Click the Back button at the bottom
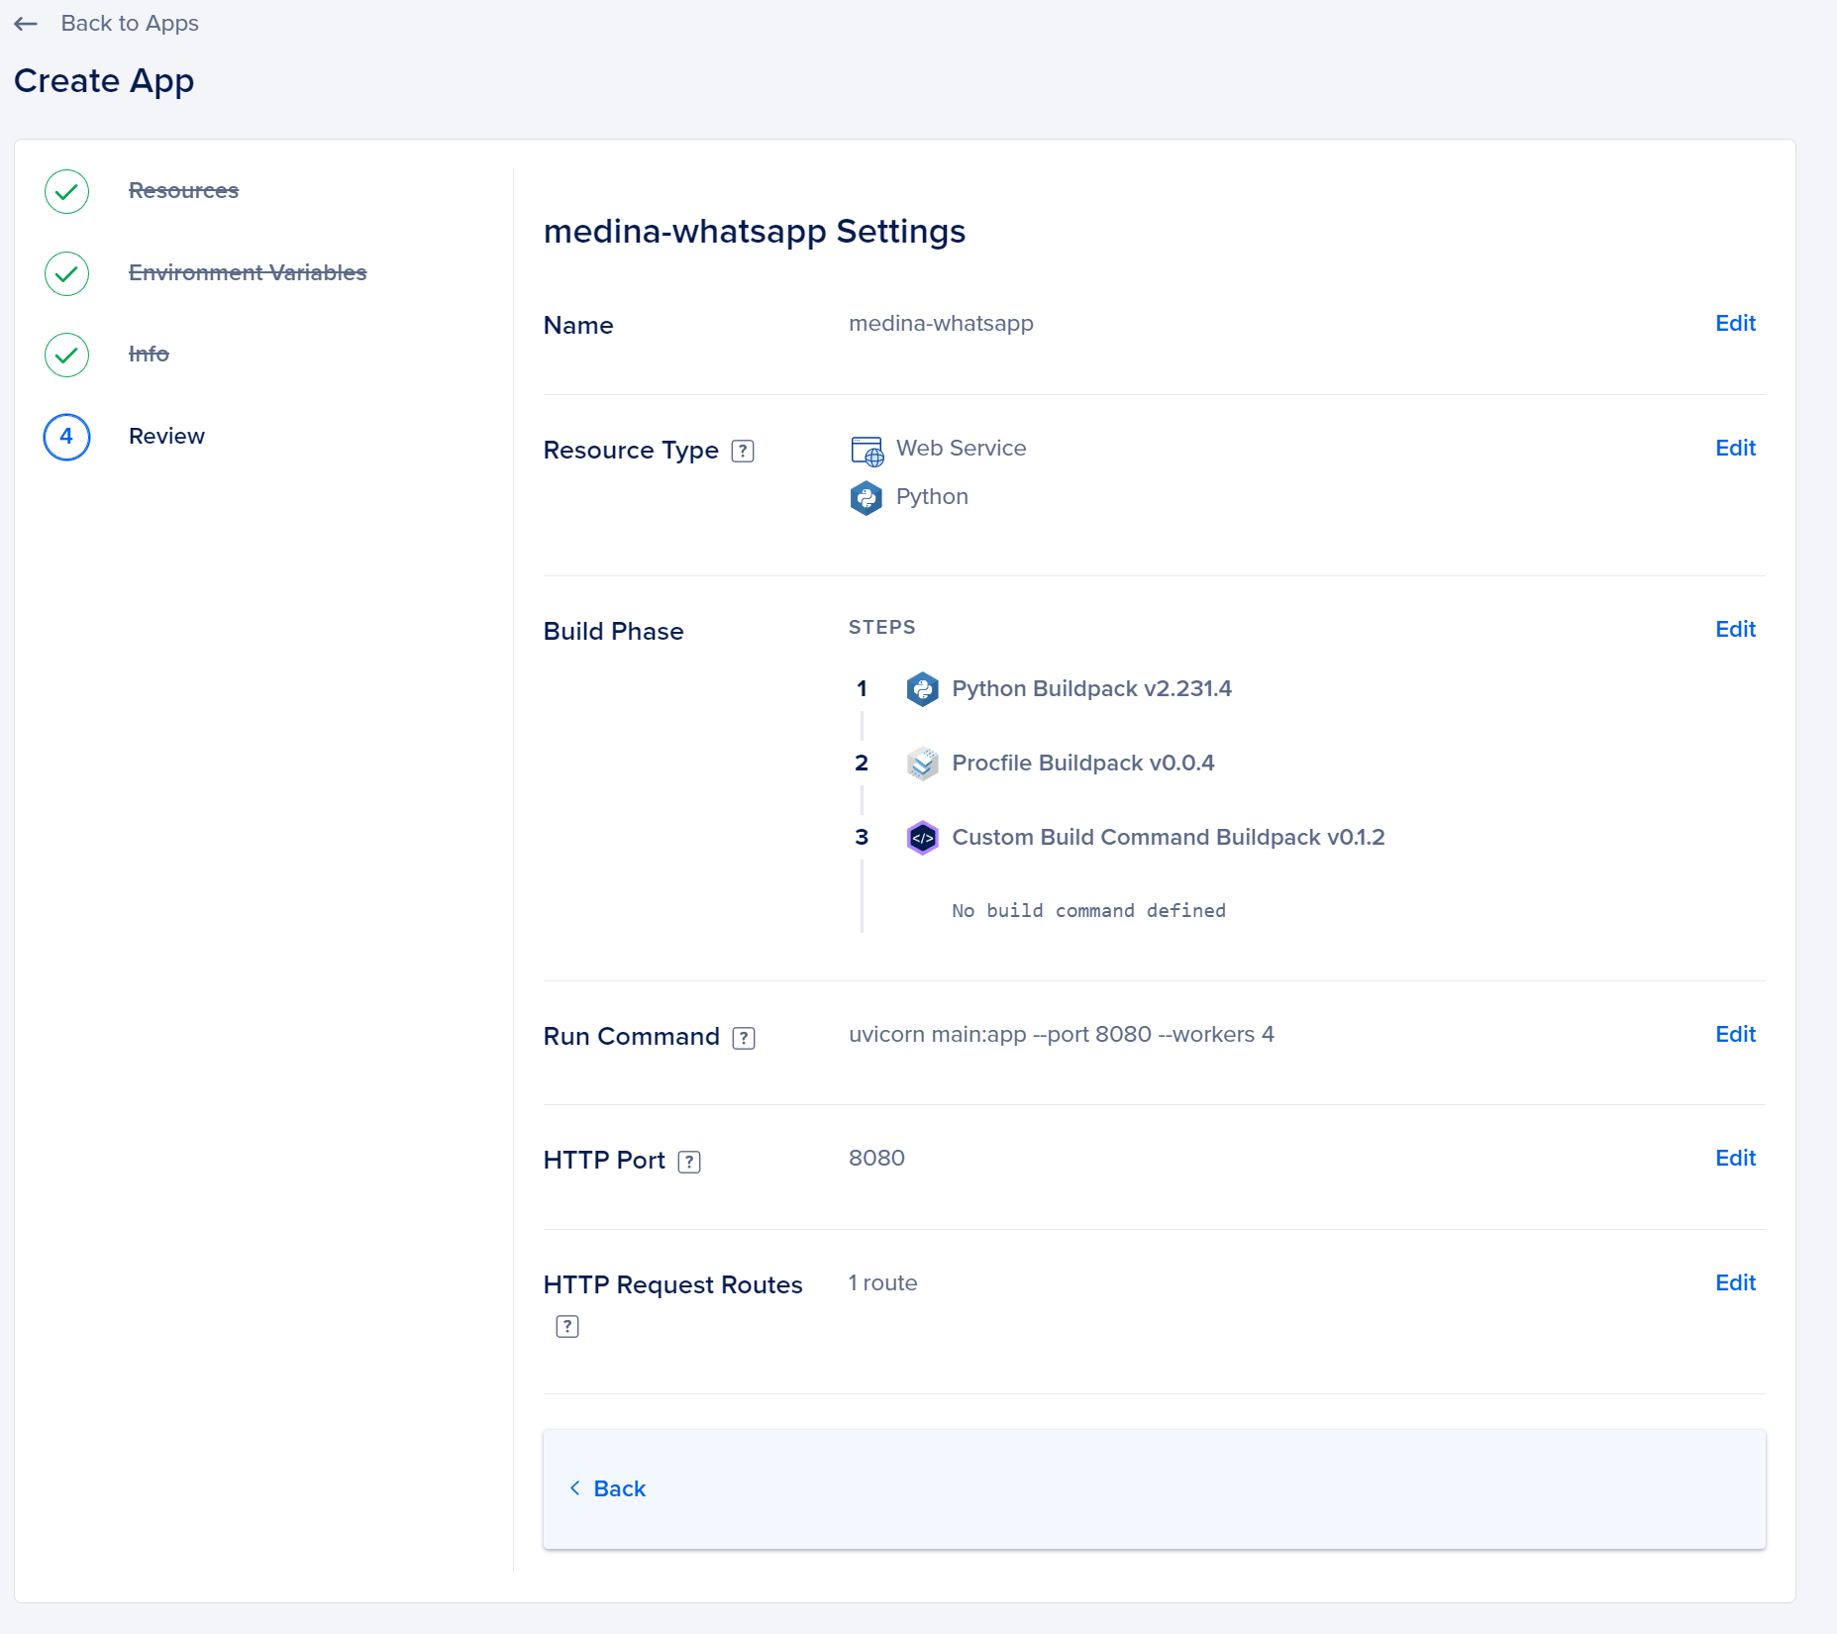Screen dimensions: 1837x1634 tap(607, 1488)
